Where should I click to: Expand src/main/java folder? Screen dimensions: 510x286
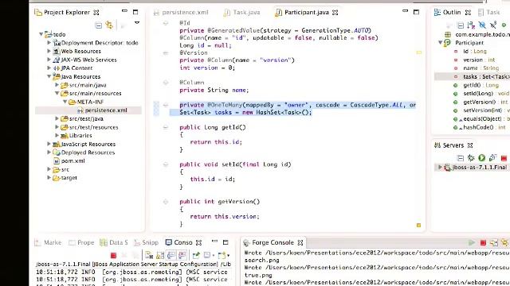point(57,85)
